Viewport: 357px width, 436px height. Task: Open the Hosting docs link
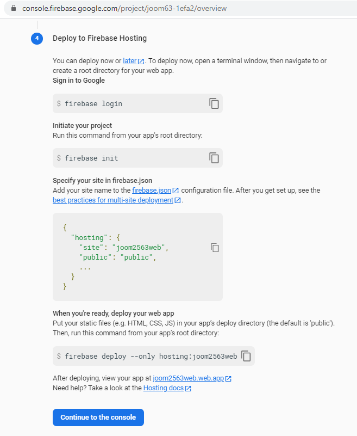163,388
